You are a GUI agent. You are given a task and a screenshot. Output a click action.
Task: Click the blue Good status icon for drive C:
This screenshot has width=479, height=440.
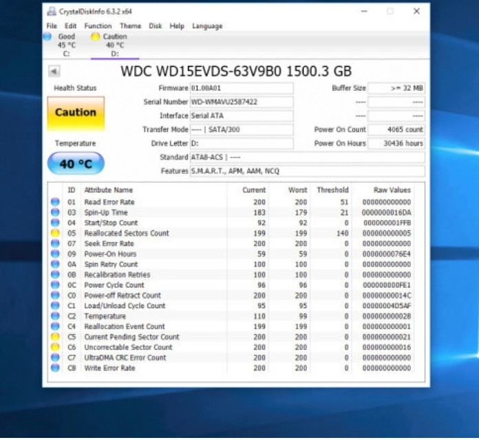click(x=47, y=36)
